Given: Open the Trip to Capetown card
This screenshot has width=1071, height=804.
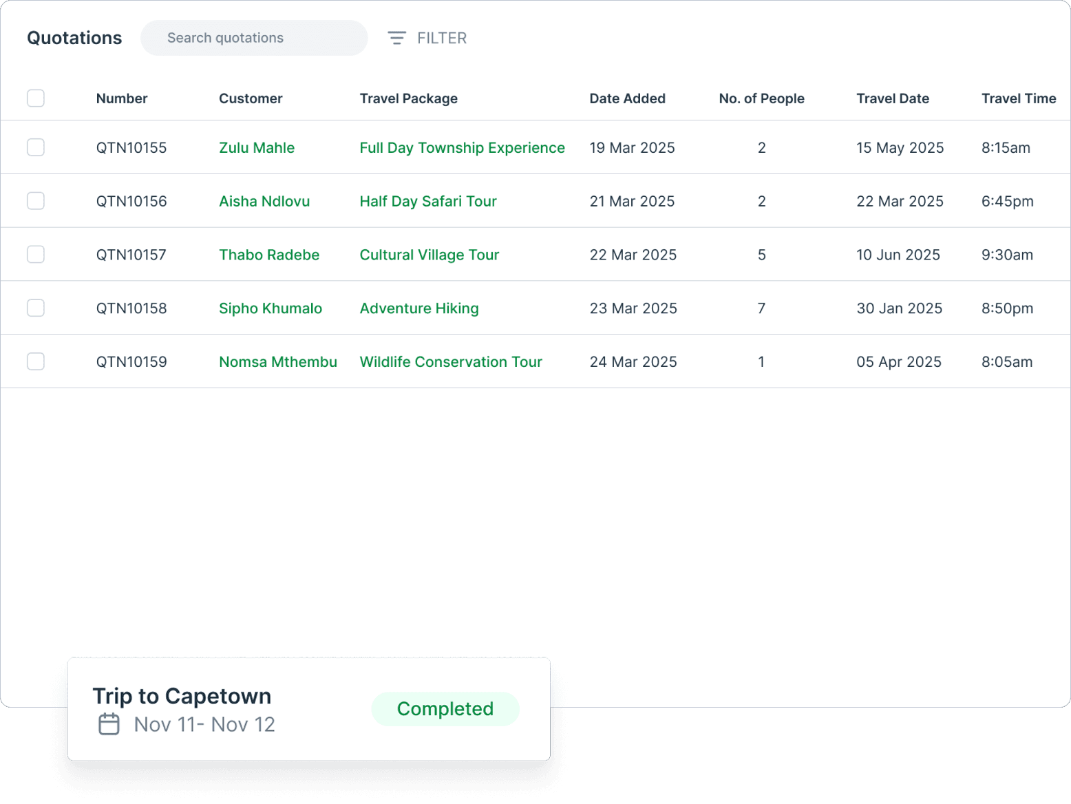Looking at the screenshot, I should (182, 696).
